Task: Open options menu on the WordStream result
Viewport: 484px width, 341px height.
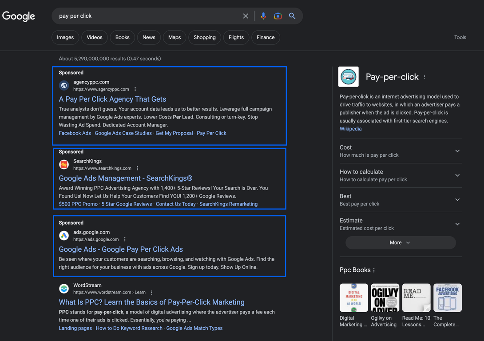Action: click(x=151, y=292)
